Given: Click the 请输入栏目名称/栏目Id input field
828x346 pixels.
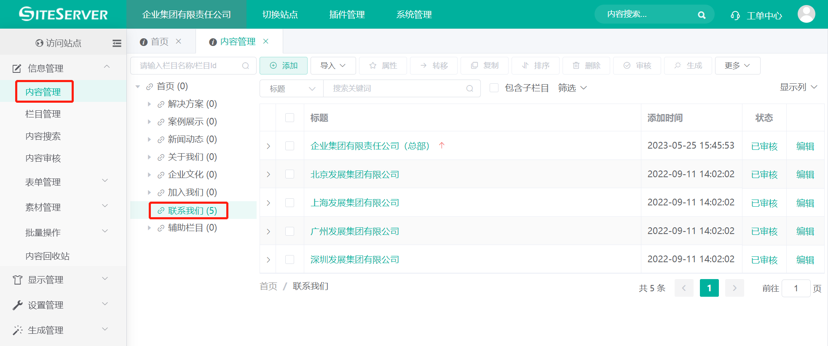Looking at the screenshot, I should pyautogui.click(x=193, y=66).
